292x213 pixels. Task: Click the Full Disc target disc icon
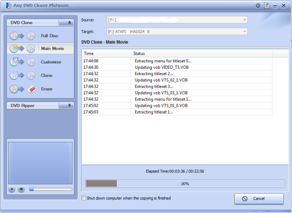pyautogui.click(x=31, y=36)
